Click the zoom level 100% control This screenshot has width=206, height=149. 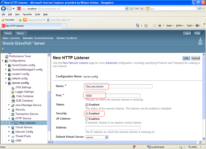click(x=195, y=147)
